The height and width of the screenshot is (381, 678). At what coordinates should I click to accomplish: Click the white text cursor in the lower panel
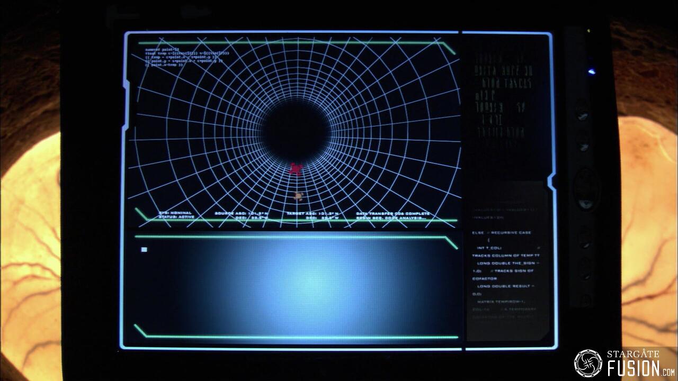pos(144,249)
